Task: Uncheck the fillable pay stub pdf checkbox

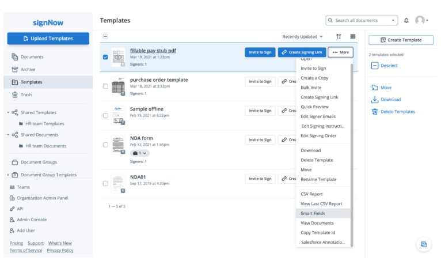Action: (105, 57)
